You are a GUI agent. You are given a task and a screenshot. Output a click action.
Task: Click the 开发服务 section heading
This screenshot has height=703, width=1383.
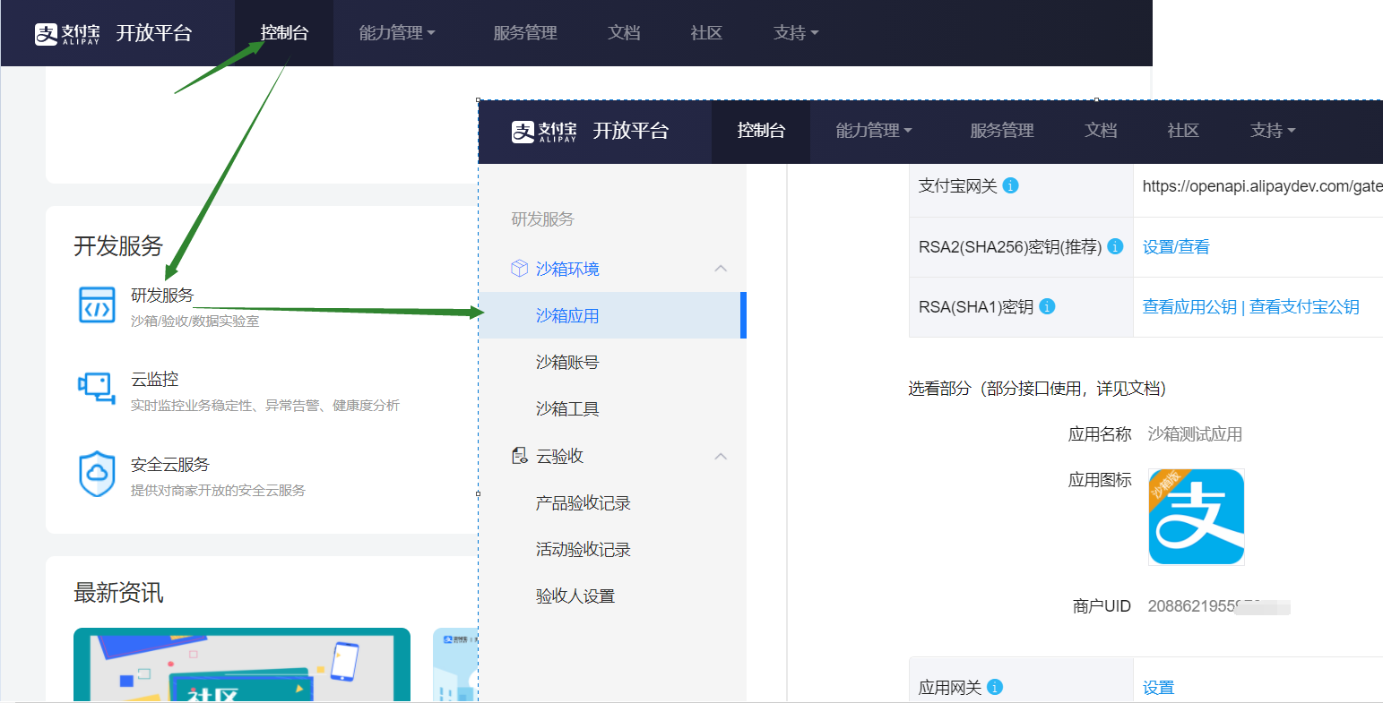pyautogui.click(x=118, y=245)
